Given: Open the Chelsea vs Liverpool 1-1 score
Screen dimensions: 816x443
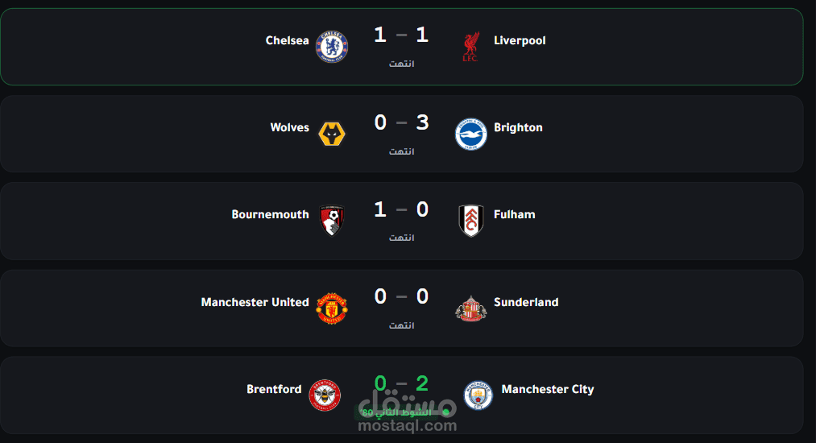Looking at the screenshot, I should (401, 35).
